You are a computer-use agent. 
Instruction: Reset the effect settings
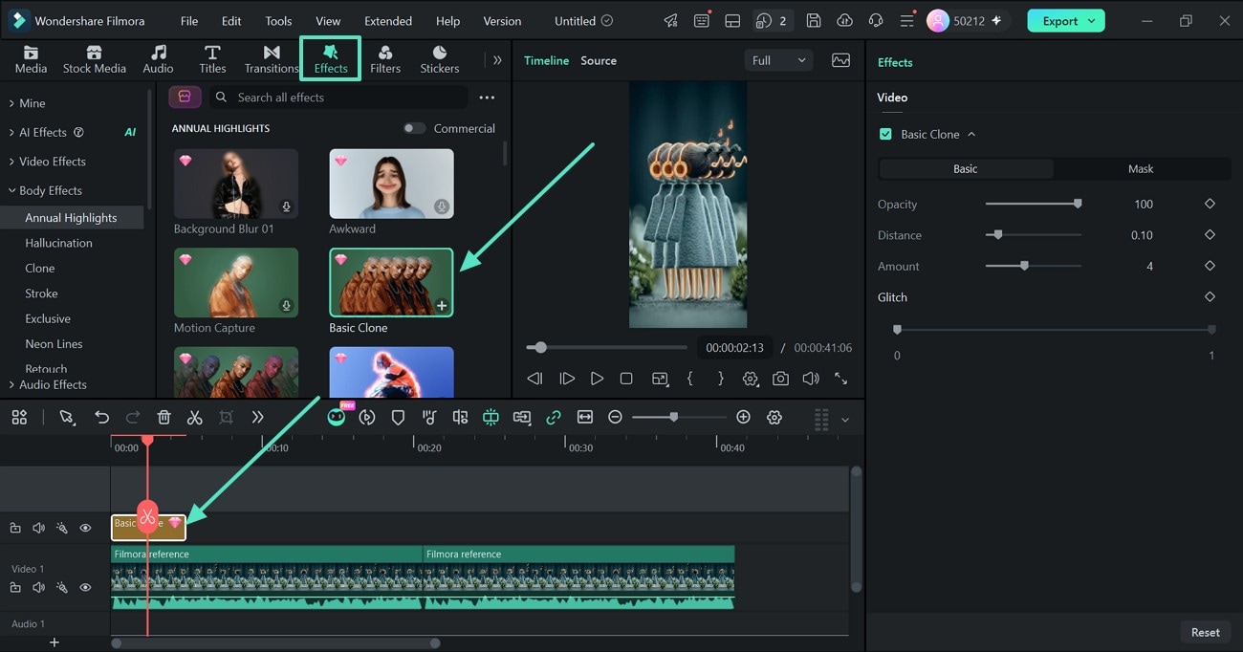point(1205,632)
